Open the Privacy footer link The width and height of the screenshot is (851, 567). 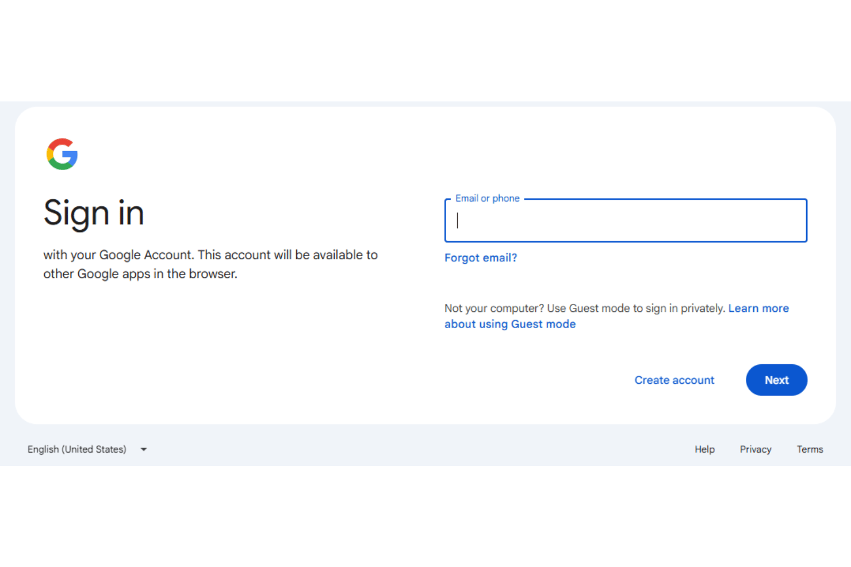[x=756, y=449]
